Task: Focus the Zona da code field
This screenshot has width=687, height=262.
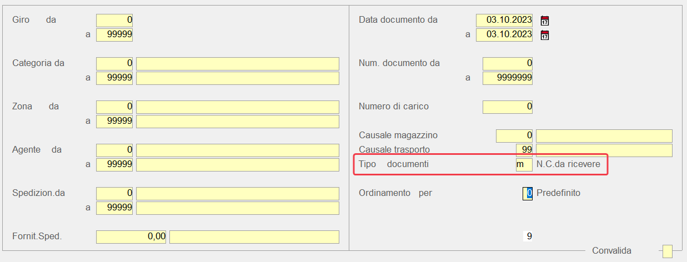Action: pos(114,107)
